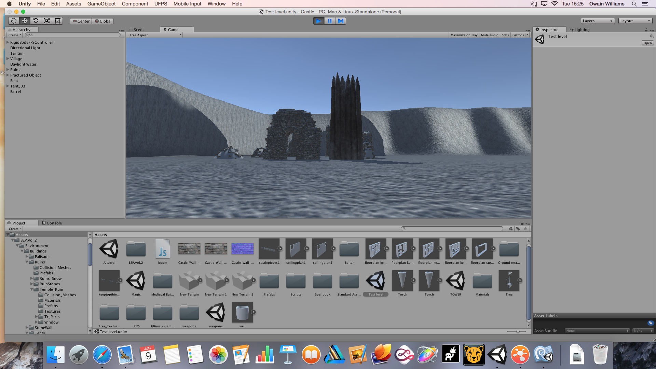656x369 pixels.
Task: Select the Scale tool
Action: (x=46, y=21)
